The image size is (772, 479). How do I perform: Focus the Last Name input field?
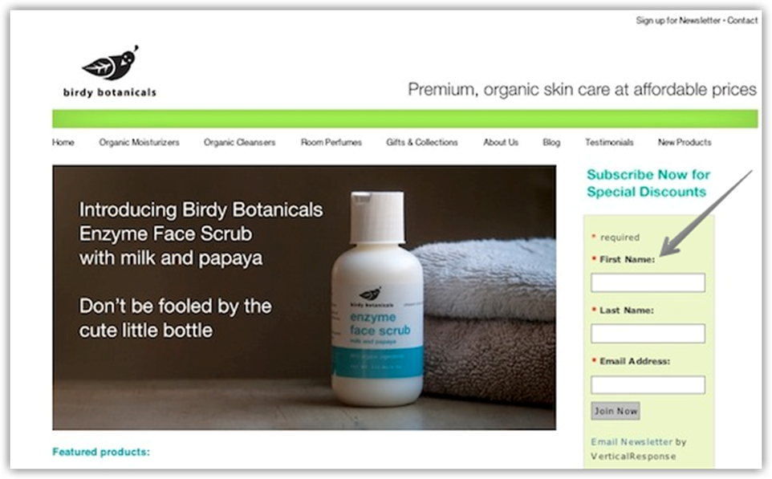pos(648,333)
